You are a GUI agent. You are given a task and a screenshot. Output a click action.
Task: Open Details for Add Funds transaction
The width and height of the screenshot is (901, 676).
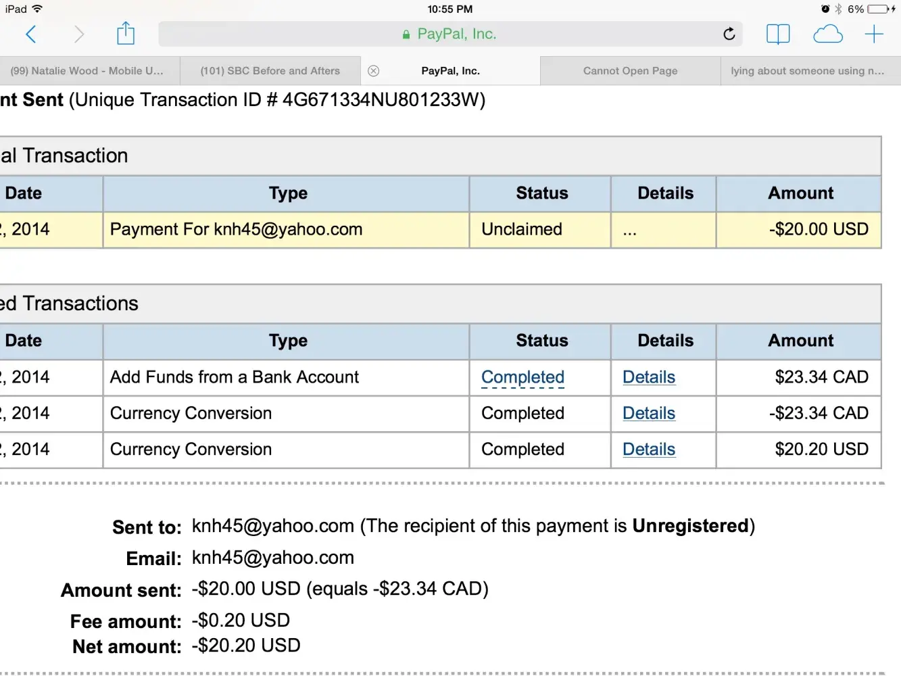tap(649, 377)
